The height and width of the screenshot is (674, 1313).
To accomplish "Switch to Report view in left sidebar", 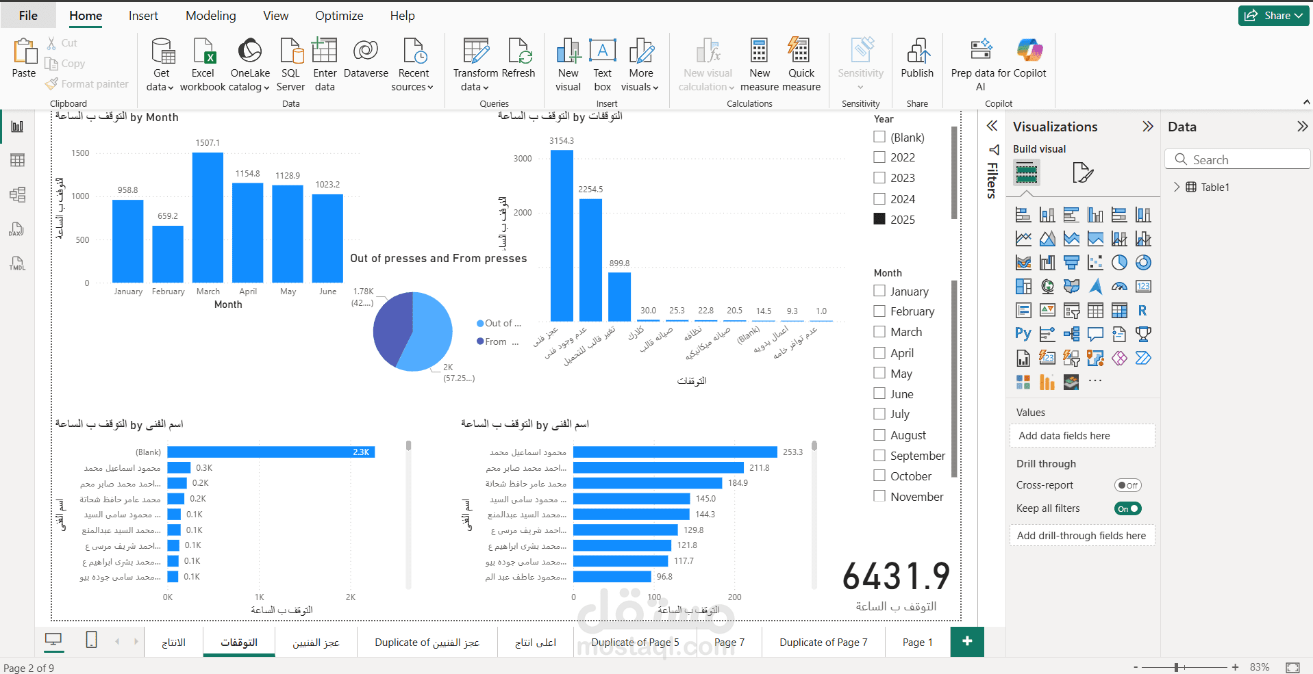I will [x=17, y=127].
